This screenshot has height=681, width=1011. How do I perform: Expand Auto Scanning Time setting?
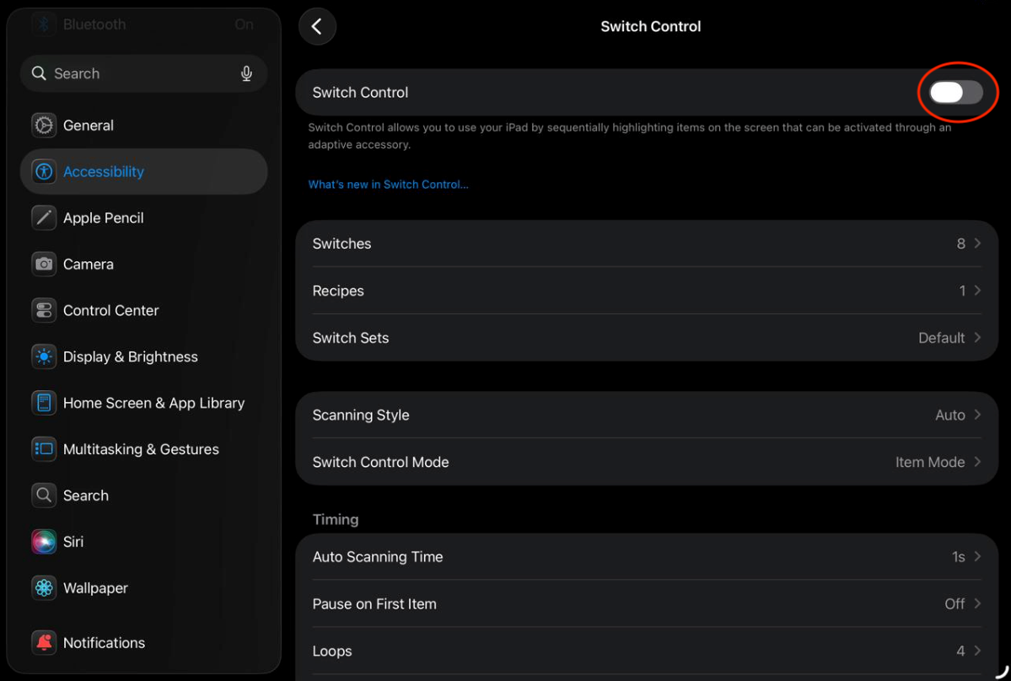click(x=646, y=557)
